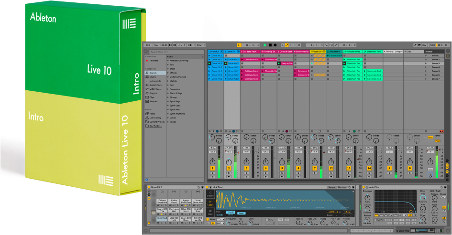Expand the Piano & Keys folder
This screenshot has width=452, height=235.
pyautogui.click(x=168, y=93)
